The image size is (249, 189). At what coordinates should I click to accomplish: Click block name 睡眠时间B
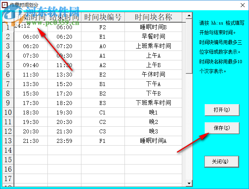(153, 27)
